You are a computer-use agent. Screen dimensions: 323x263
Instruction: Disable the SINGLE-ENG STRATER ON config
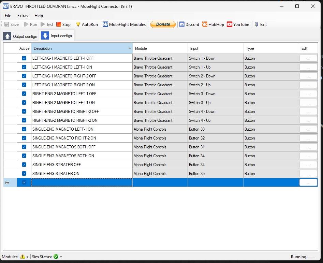[x=24, y=174]
